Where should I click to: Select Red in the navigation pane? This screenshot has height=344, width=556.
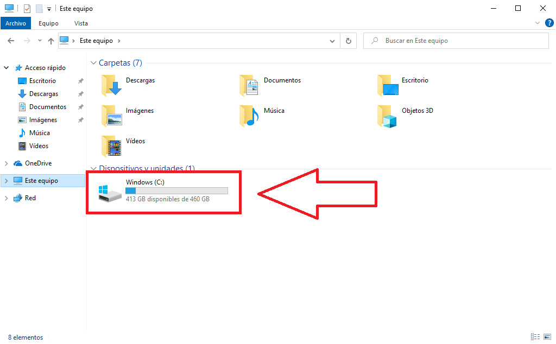coord(30,198)
